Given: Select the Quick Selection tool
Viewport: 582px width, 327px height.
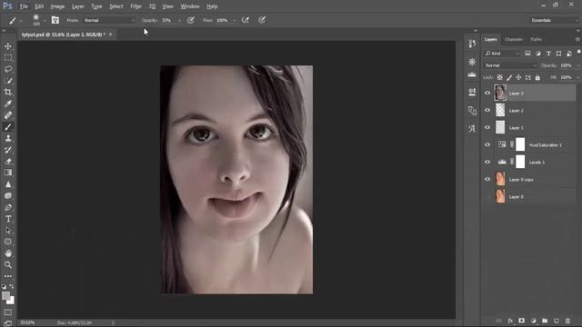Looking at the screenshot, I should click(8, 81).
